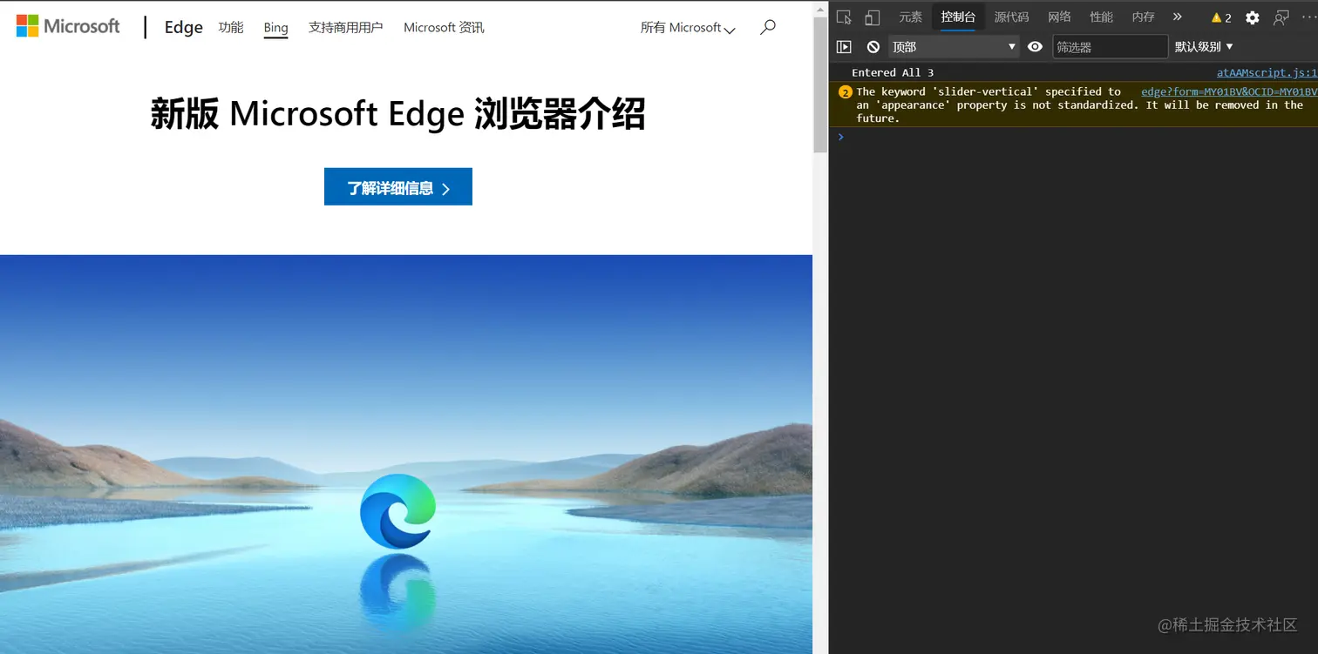1318x654 pixels.
Task: Click the 了解详细信息 button
Action: pos(398,187)
